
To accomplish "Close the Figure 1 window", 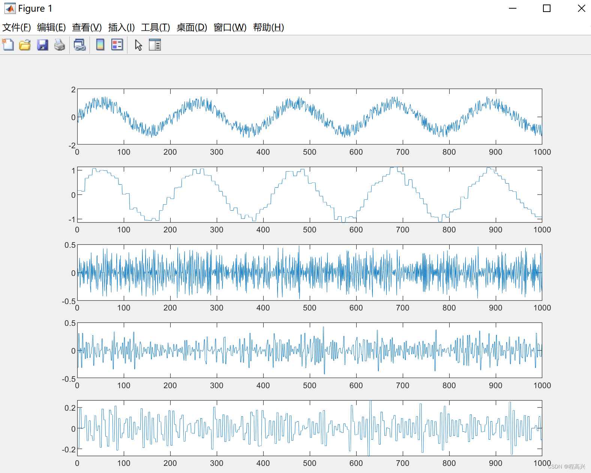I will click(581, 8).
